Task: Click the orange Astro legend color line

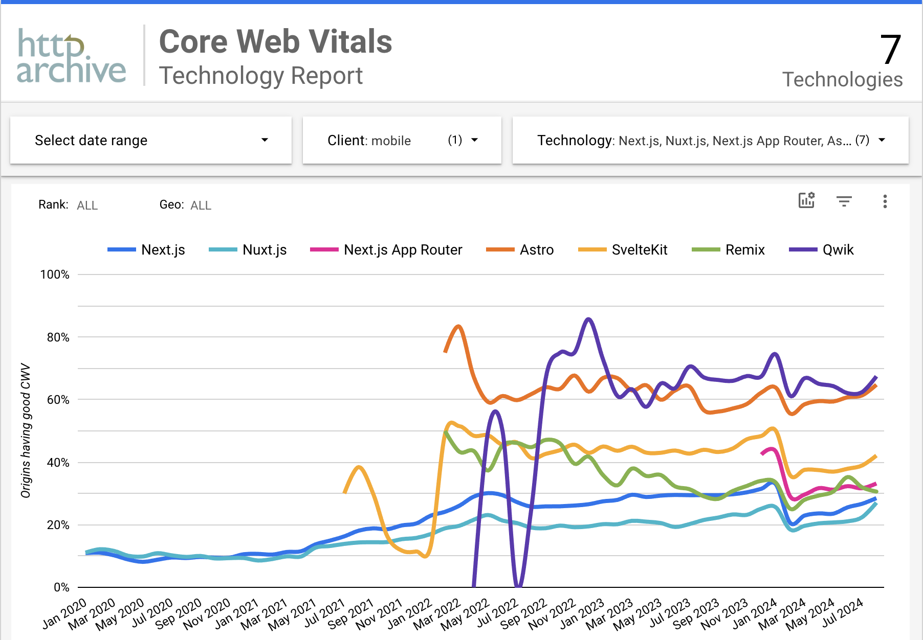Action: pos(500,249)
